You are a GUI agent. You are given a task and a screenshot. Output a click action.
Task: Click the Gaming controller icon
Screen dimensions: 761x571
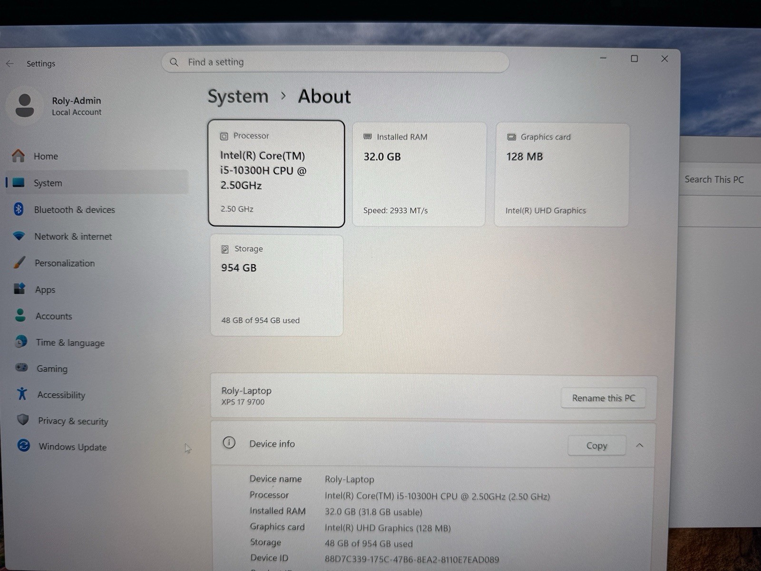pyautogui.click(x=21, y=367)
